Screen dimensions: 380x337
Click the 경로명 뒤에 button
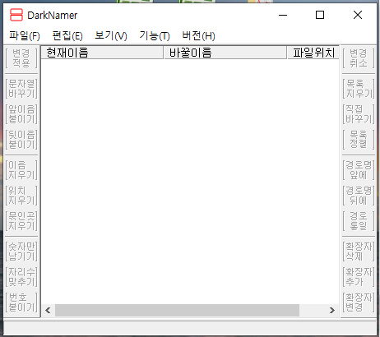[359, 196]
